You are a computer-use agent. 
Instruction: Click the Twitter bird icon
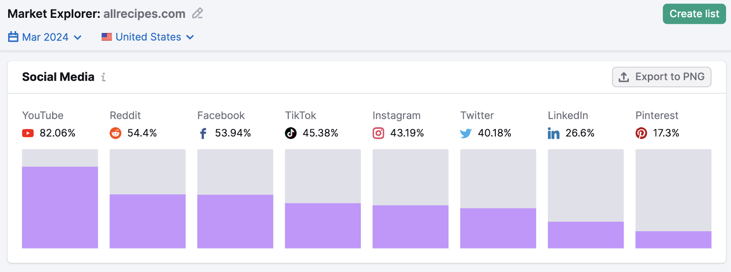[x=466, y=133]
